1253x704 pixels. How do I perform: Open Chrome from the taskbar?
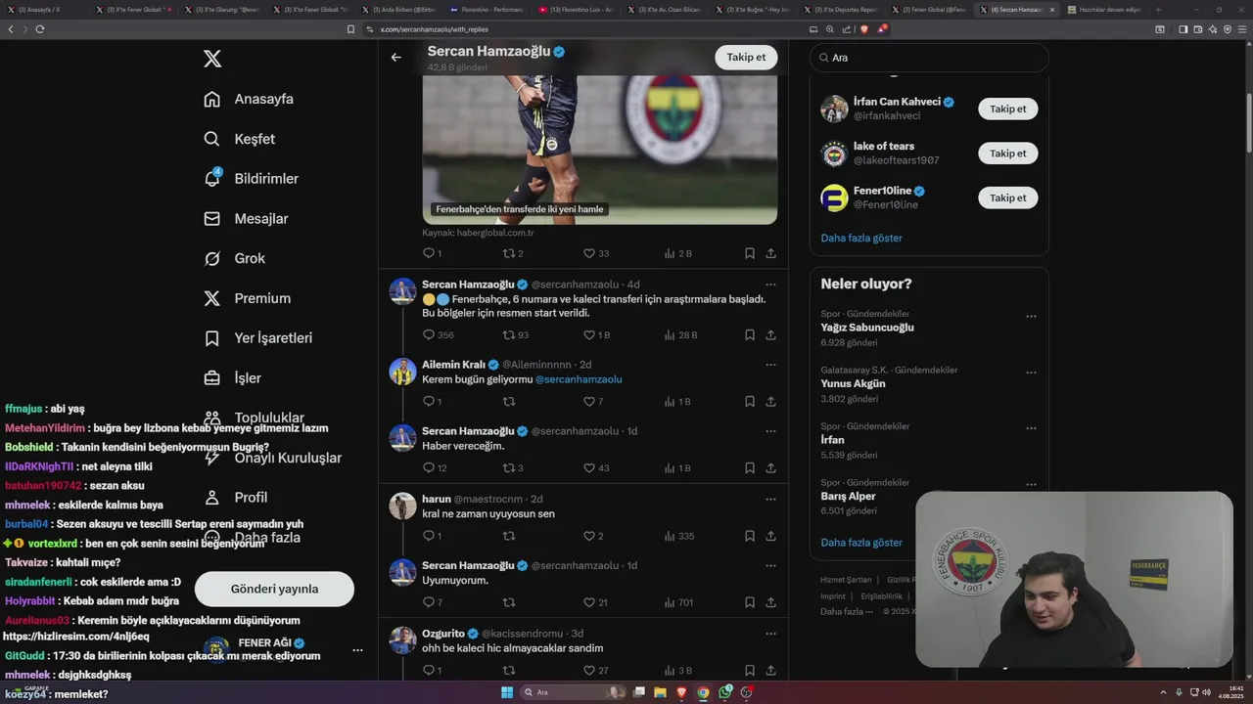coord(703,692)
